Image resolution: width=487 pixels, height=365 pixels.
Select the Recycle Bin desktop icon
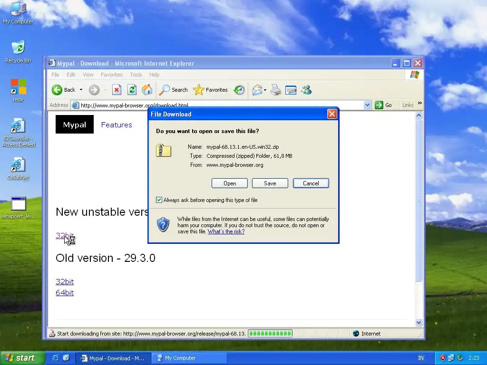coord(18,51)
